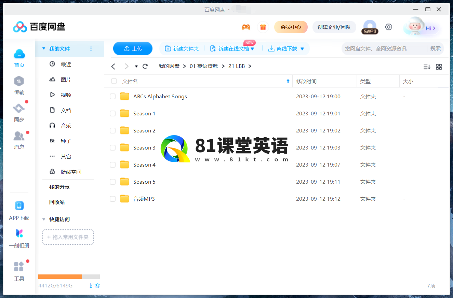The height and width of the screenshot is (298, 453).
Task: Check the 音频MP3 row checkbox
Action: click(112, 199)
